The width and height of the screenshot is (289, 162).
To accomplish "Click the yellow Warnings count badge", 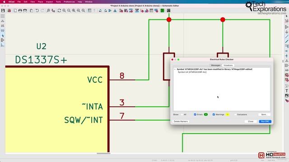I will tap(228, 115).
